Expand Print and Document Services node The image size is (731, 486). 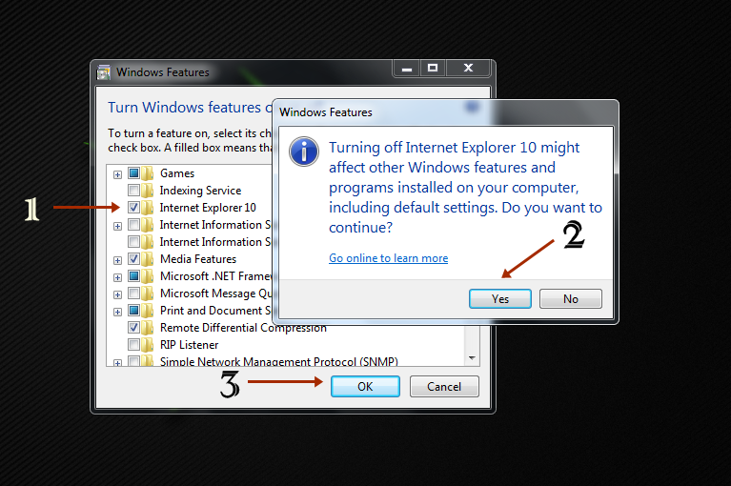tap(117, 312)
